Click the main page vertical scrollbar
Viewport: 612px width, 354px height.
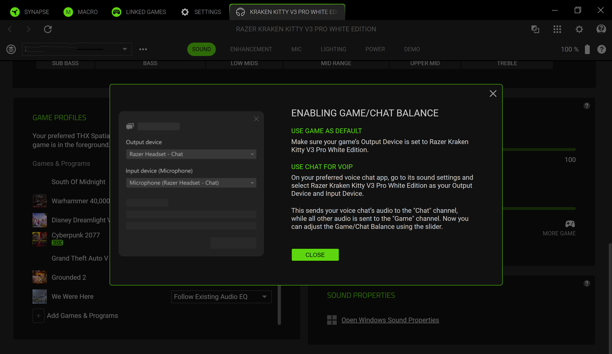[610, 298]
